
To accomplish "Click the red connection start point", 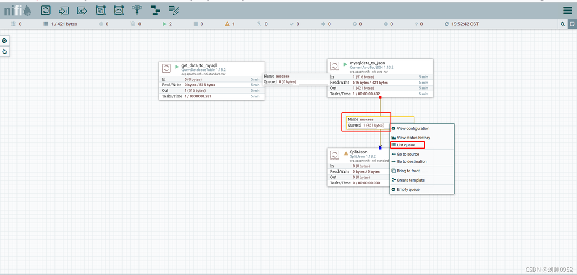I will coord(380,97).
